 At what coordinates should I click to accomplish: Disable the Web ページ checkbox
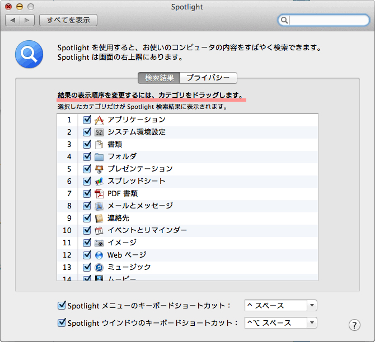pos(87,255)
